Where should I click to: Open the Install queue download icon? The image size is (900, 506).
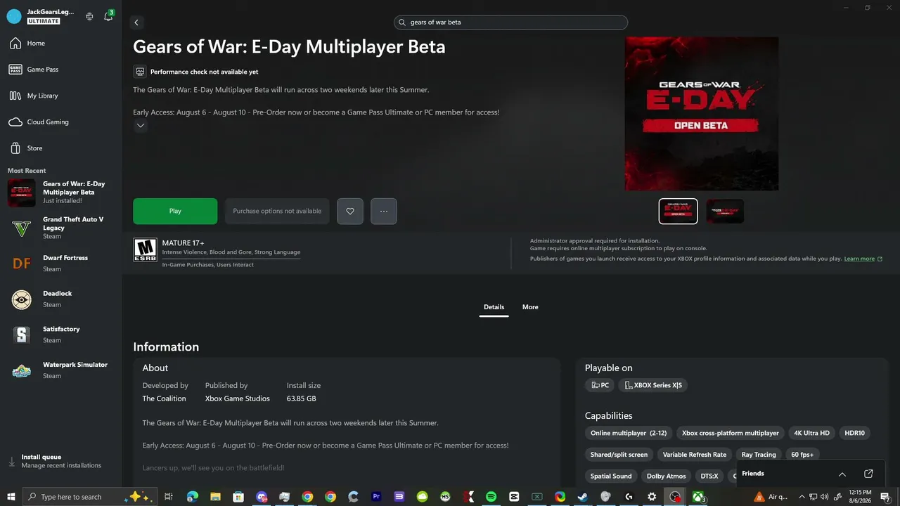pos(11,461)
